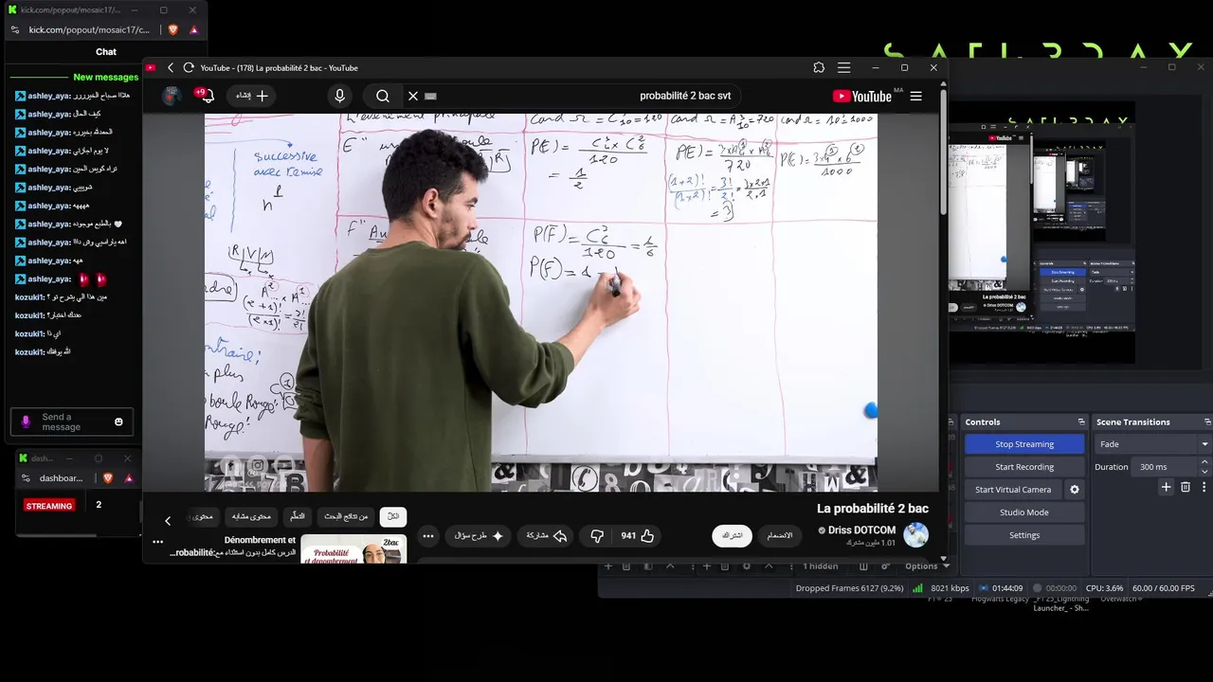Share the video with the share button
This screenshot has height=682, width=1213.
pos(546,536)
